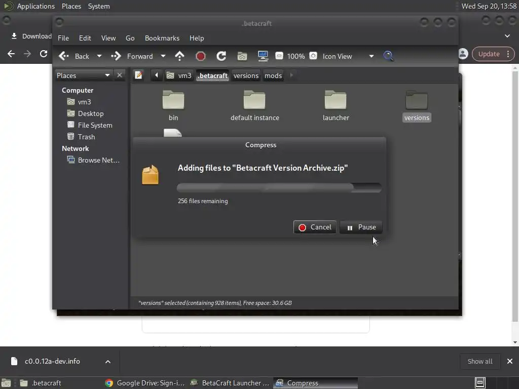This screenshot has width=519, height=389.
Task: Select the launcher folder icon
Action: click(336, 100)
